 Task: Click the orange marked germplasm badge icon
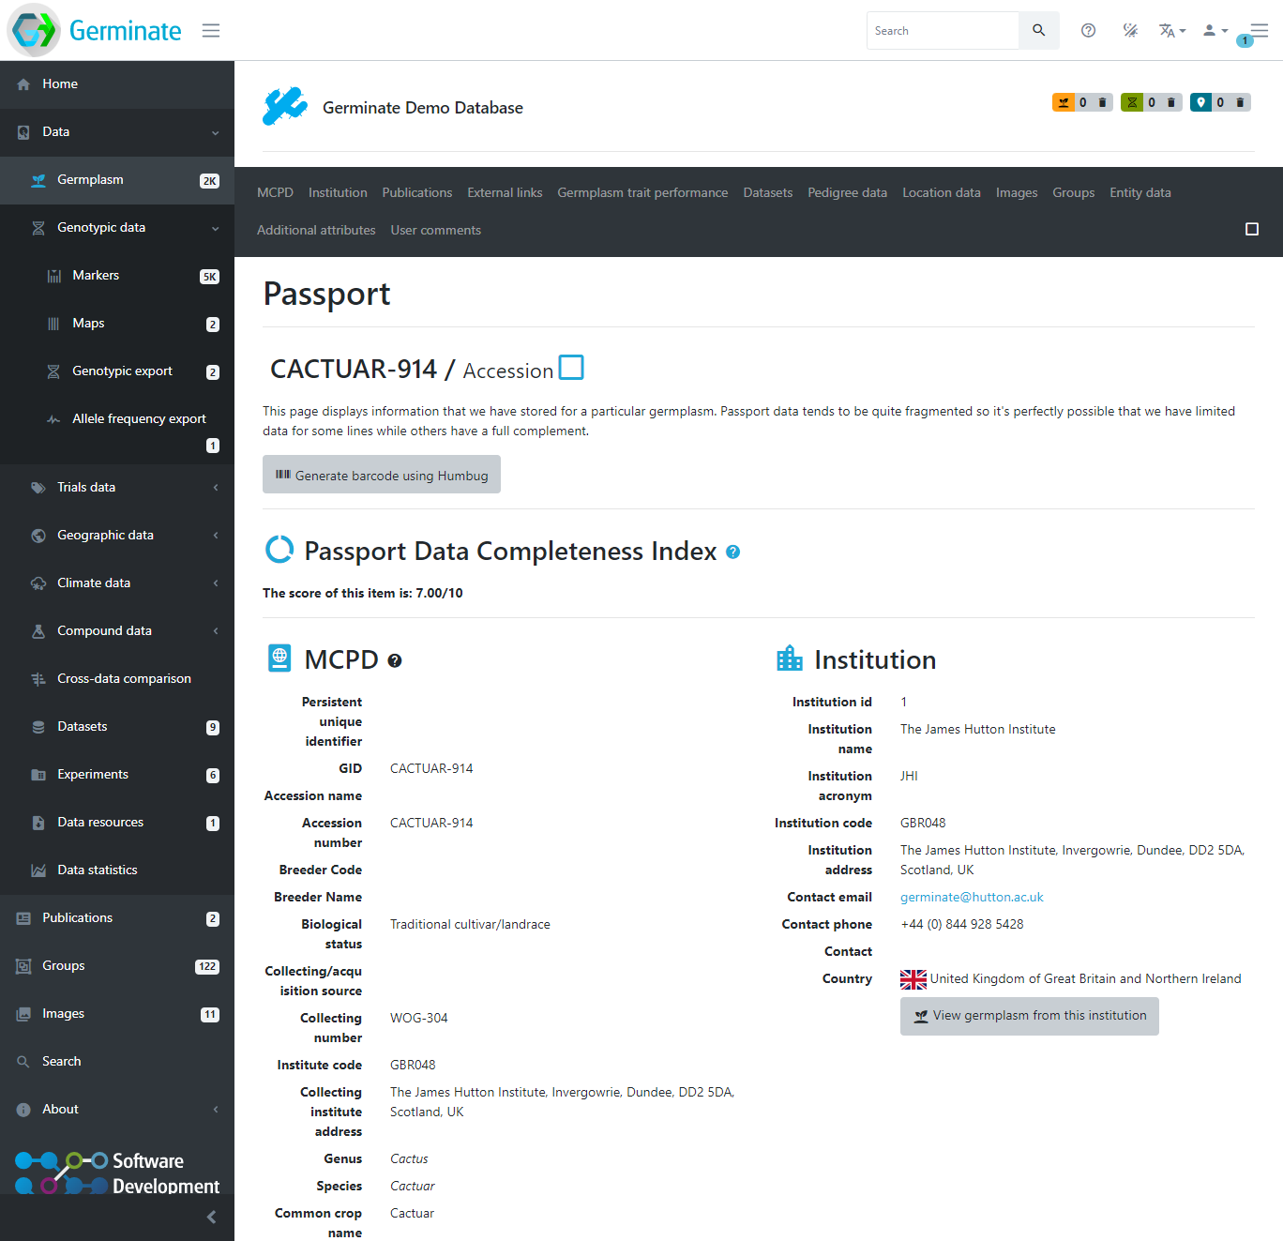pos(1064,102)
